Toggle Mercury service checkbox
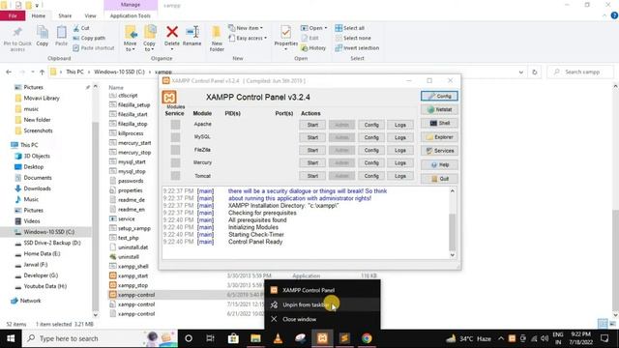Image resolution: width=619 pixels, height=348 pixels. (x=175, y=162)
